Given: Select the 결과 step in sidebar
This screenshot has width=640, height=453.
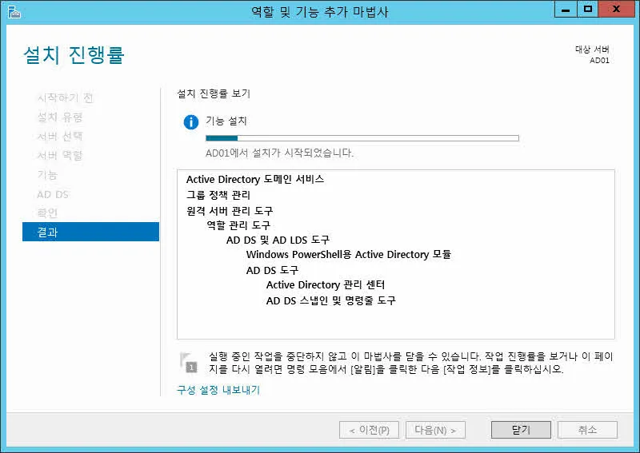Looking at the screenshot, I should pos(90,232).
